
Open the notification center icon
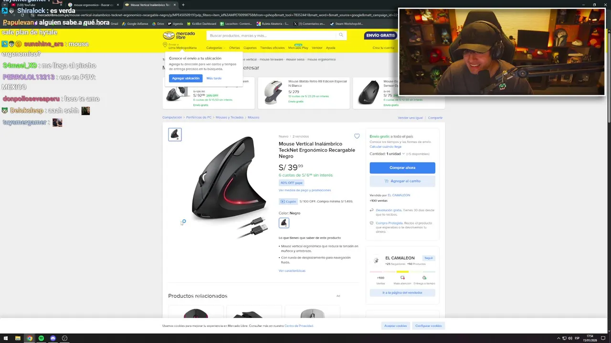point(603,338)
